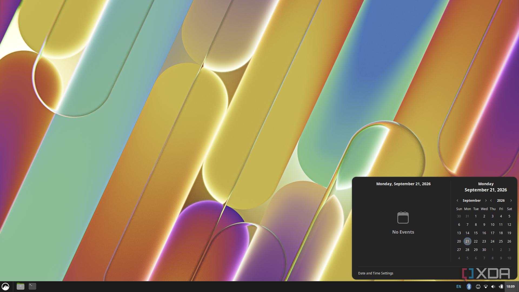Select day 20 in the calendar
Image resolution: width=519 pixels, height=292 pixels.
click(x=459, y=241)
